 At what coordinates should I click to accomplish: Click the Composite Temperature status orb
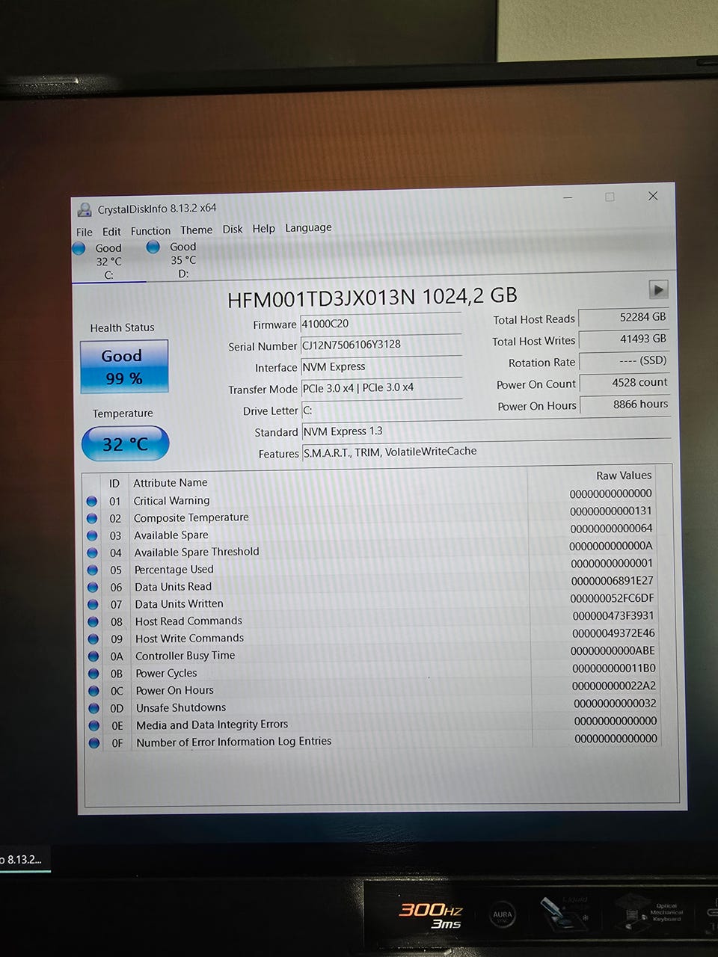tap(92, 518)
